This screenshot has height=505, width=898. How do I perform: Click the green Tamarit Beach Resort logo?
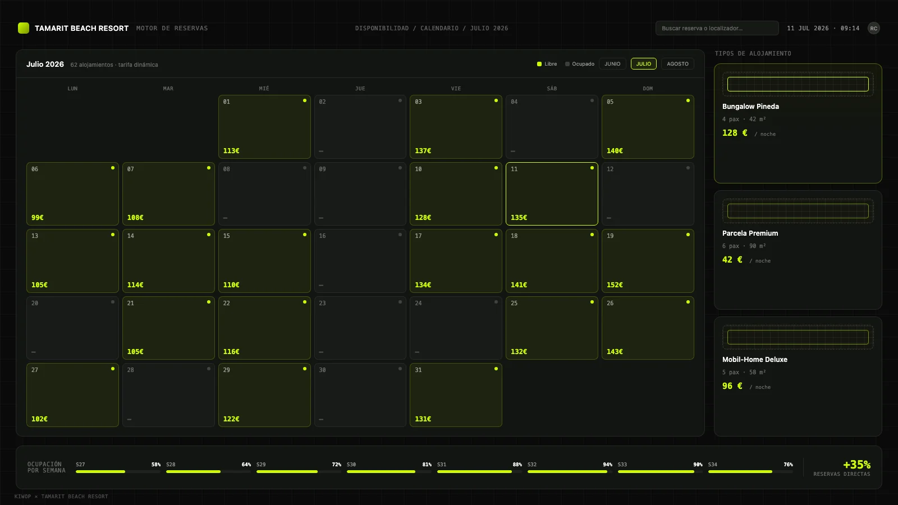pyautogui.click(x=24, y=28)
